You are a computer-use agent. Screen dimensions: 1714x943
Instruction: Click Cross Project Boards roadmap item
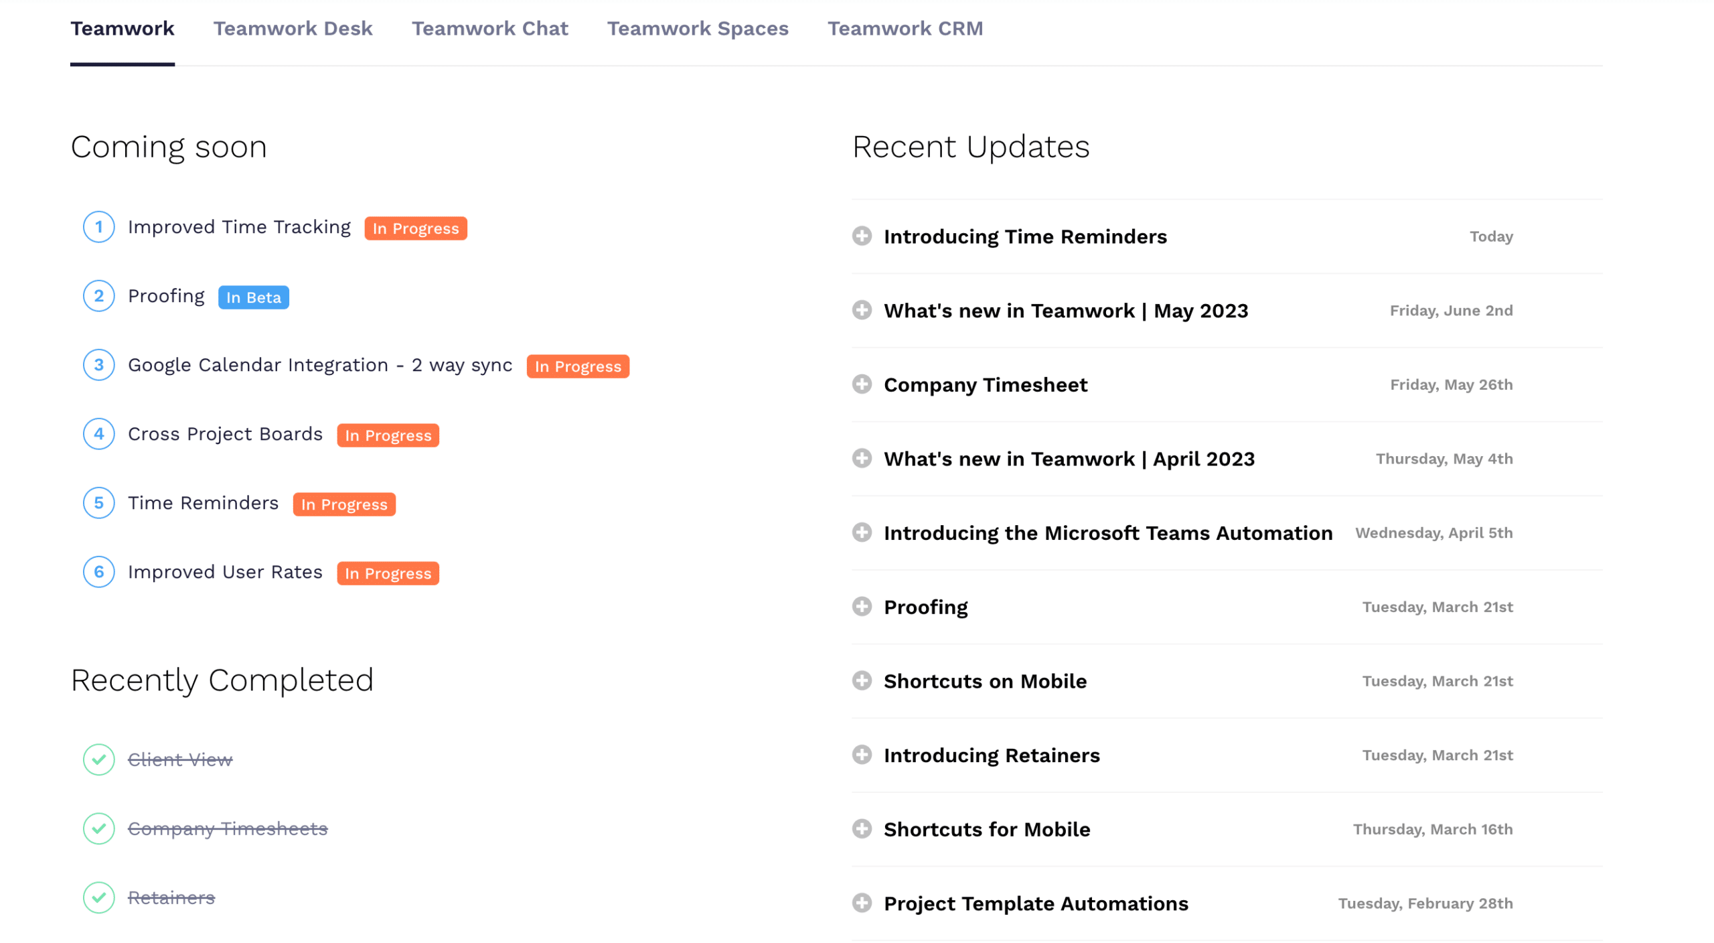225,434
